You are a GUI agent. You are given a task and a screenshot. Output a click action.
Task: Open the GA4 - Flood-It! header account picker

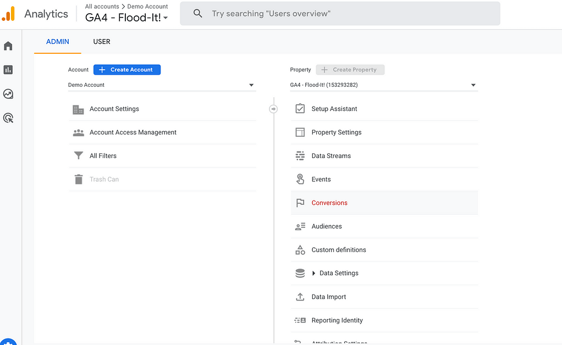[126, 18]
